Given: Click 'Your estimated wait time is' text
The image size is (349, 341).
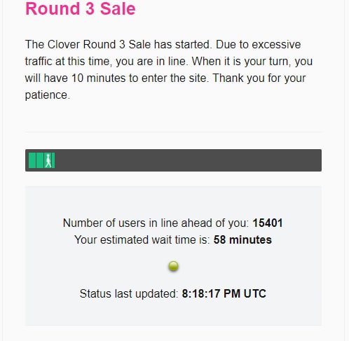Looking at the screenshot, I should [x=142, y=240].
